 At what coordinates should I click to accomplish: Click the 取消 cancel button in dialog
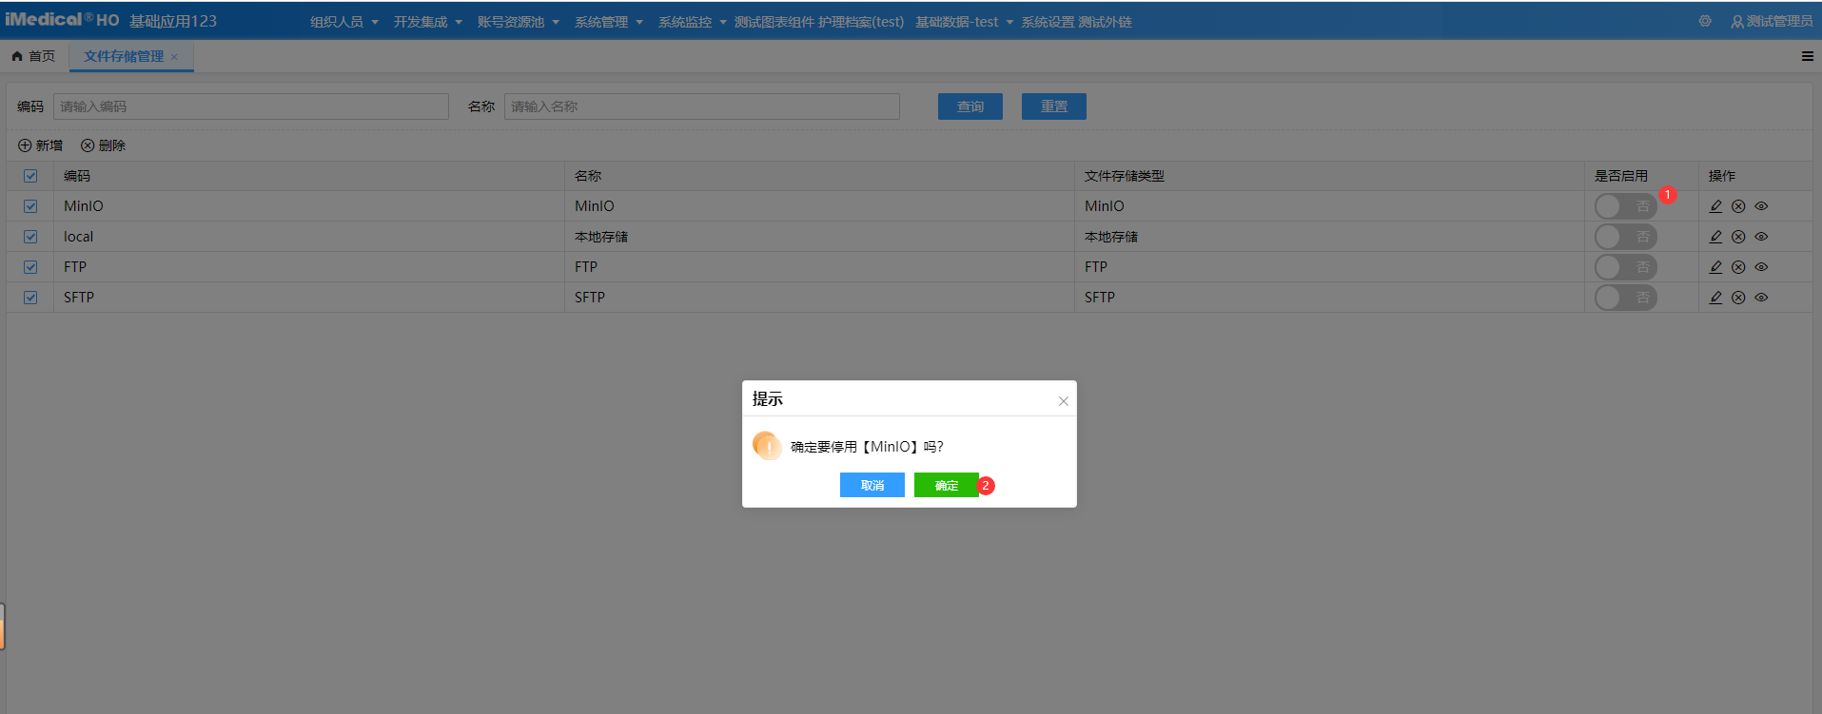[872, 485]
